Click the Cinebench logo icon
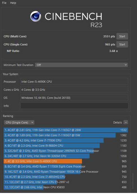This screenshot has width=137, height=196. (x=36, y=16)
